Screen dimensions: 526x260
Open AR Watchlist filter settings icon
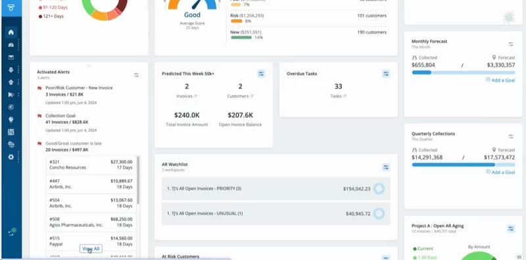(x=386, y=167)
